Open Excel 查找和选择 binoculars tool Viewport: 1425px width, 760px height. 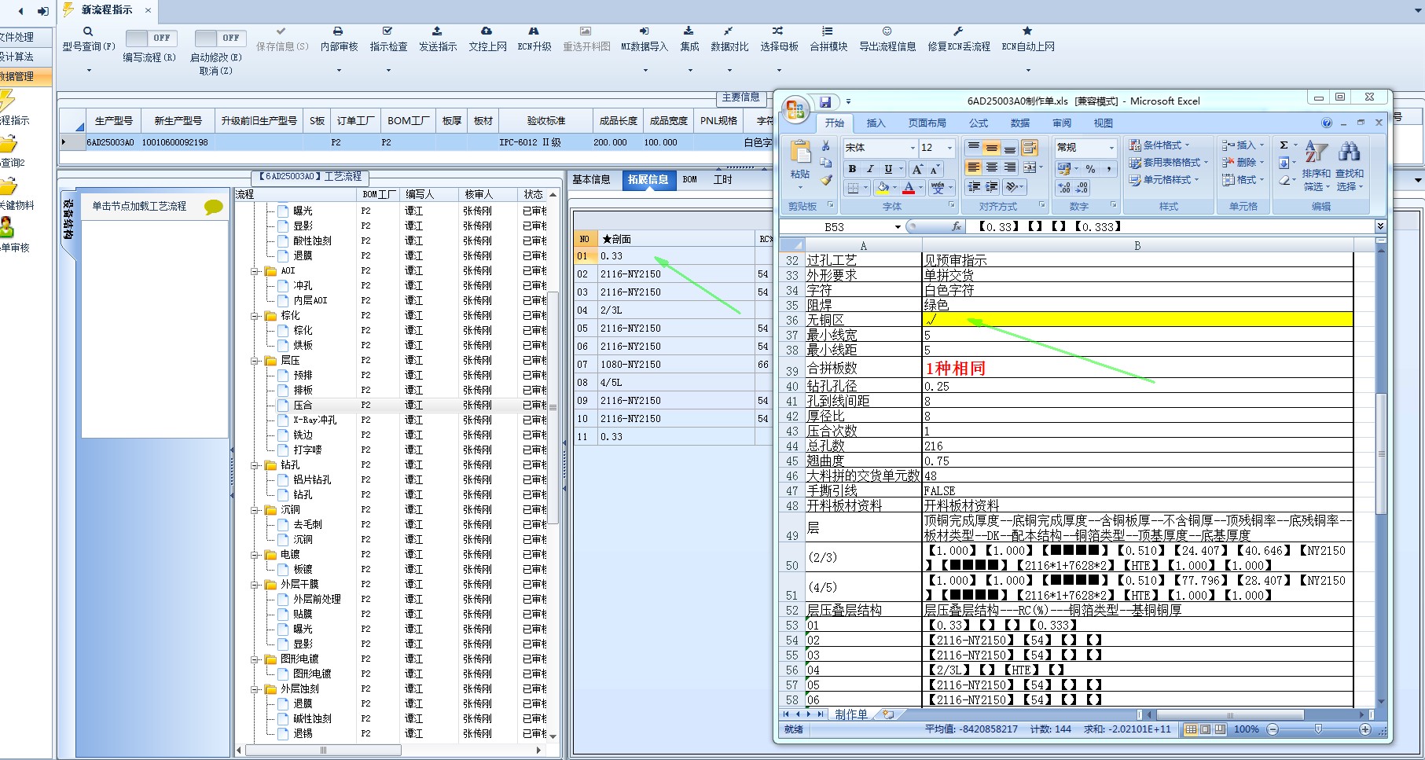pyautogui.click(x=1349, y=152)
